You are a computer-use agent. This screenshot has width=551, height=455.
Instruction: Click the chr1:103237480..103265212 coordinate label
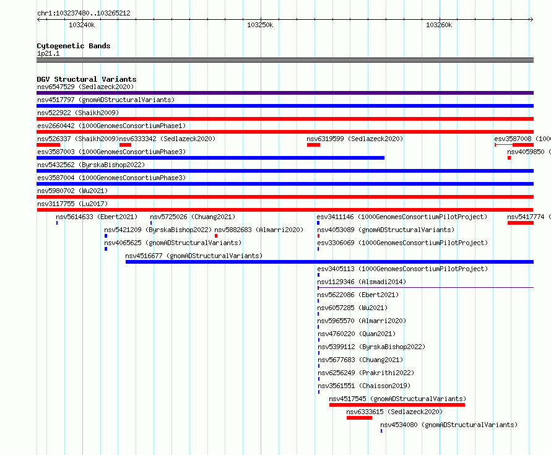pos(84,13)
